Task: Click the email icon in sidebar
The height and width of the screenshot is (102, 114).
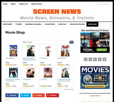Action: (86, 59)
